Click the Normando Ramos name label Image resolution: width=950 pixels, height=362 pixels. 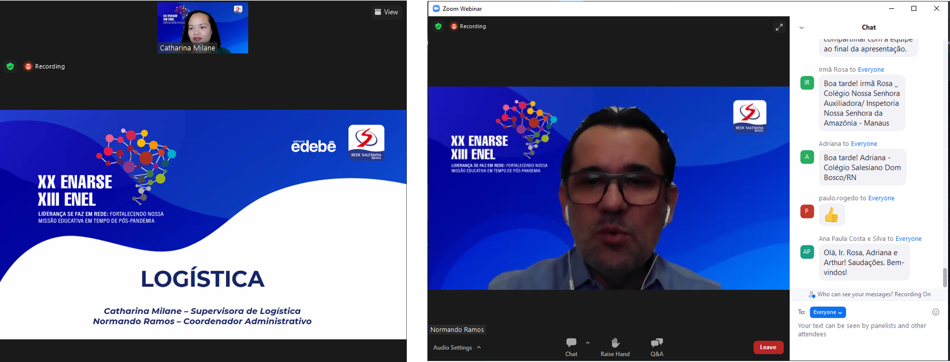(x=457, y=330)
